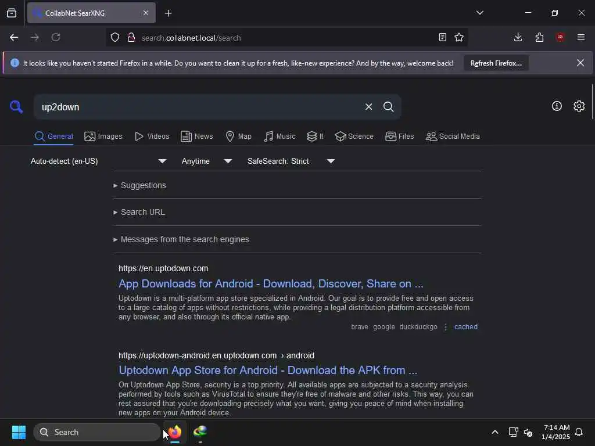Switch to the Map tab
Viewport: 595px width, 446px height.
(x=238, y=136)
